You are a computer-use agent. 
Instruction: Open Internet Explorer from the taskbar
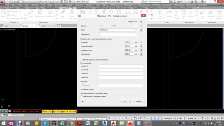pos(62,123)
